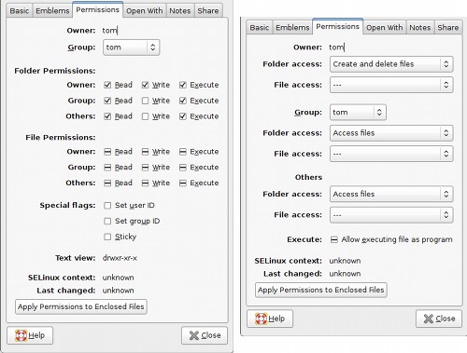467x353 pixels.
Task: Click owner name 'tom' in right dialog
Action: pos(336,48)
